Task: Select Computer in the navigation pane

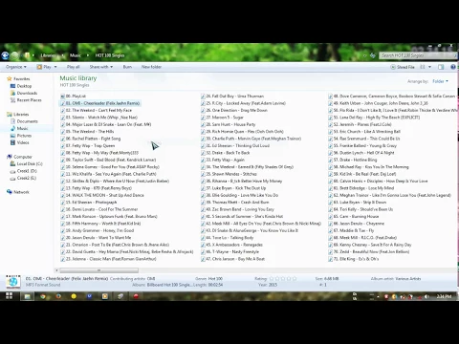Action: click(x=23, y=157)
